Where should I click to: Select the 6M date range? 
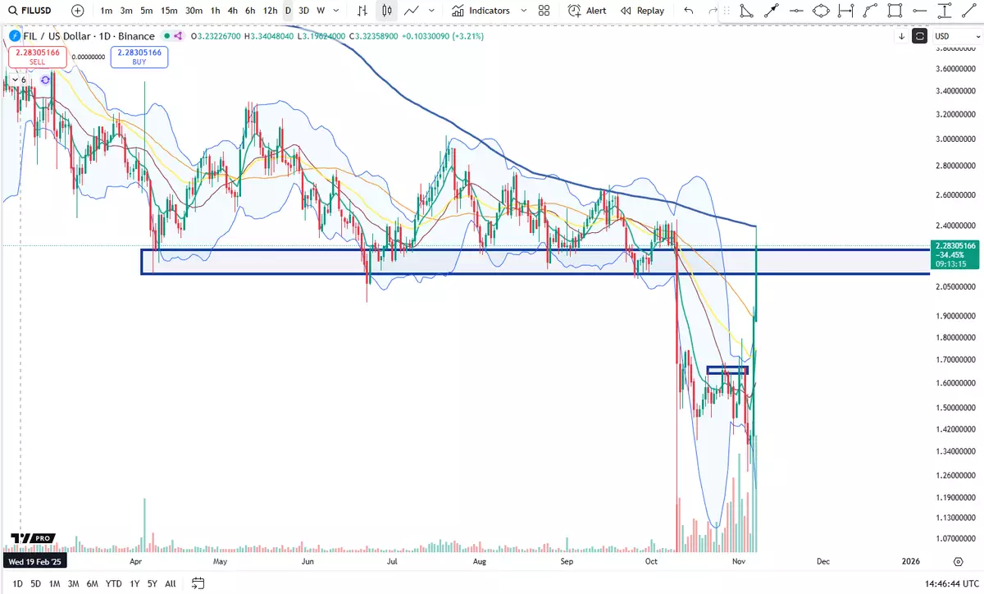click(92, 583)
